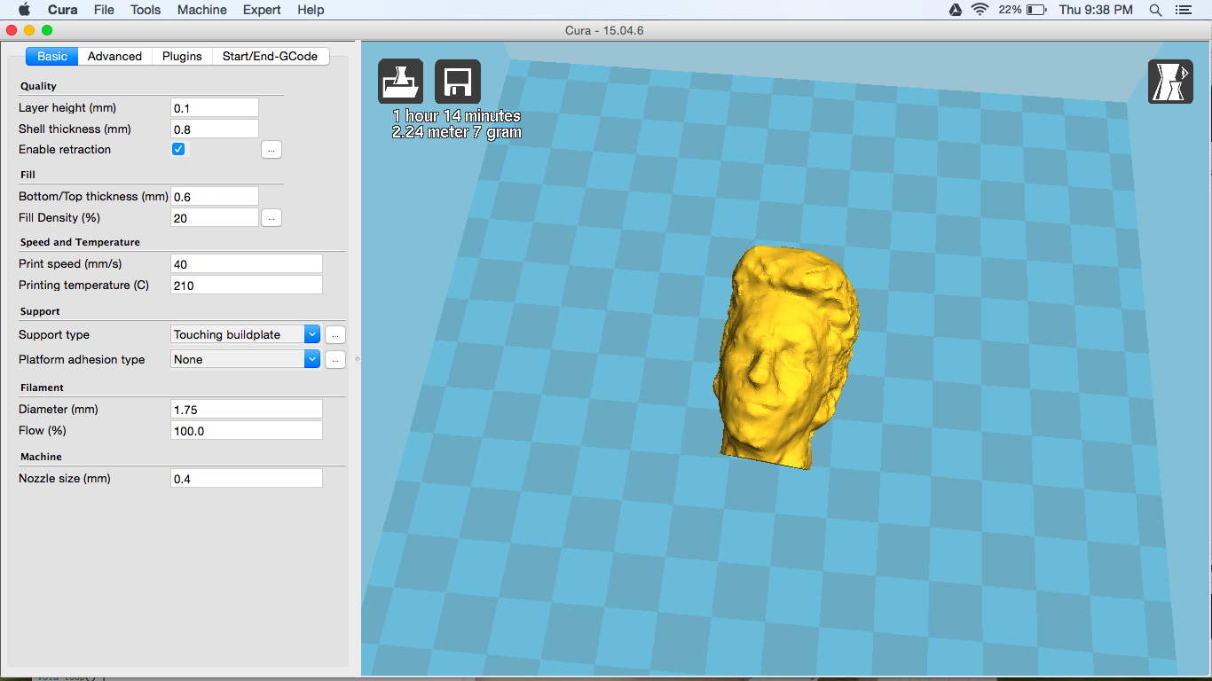This screenshot has width=1212, height=681.
Task: Switch to the Basic tab
Action: pos(52,56)
